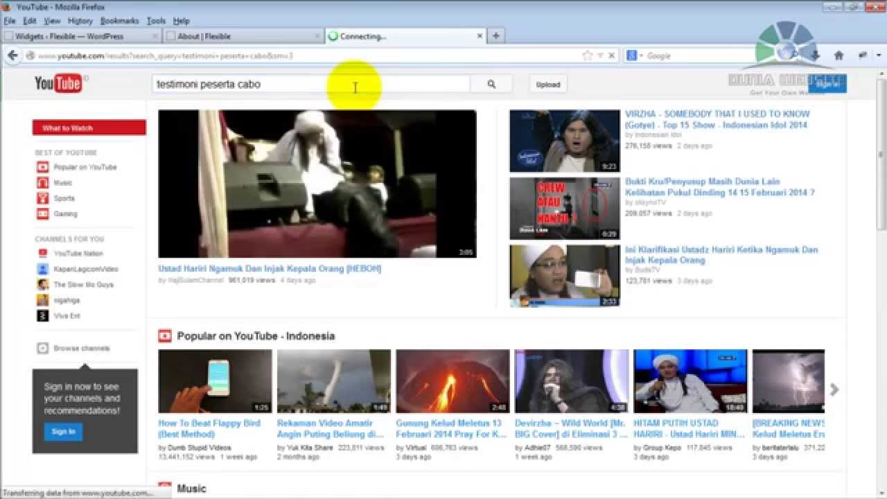Screen dimensions: 887x499
Task: Open the Sports sidebar icon
Action: pos(42,198)
